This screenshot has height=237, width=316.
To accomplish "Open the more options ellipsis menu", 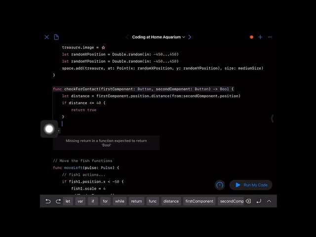I will pos(270,37).
